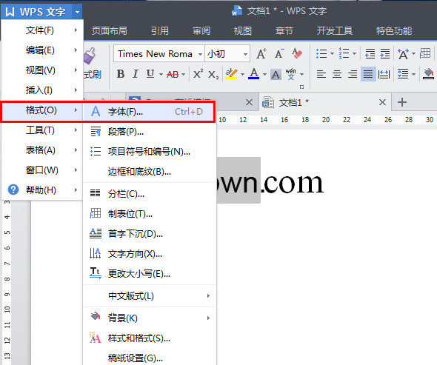437x365 pixels.
Task: Expand 中文版式(L) submenu
Action: point(150,296)
